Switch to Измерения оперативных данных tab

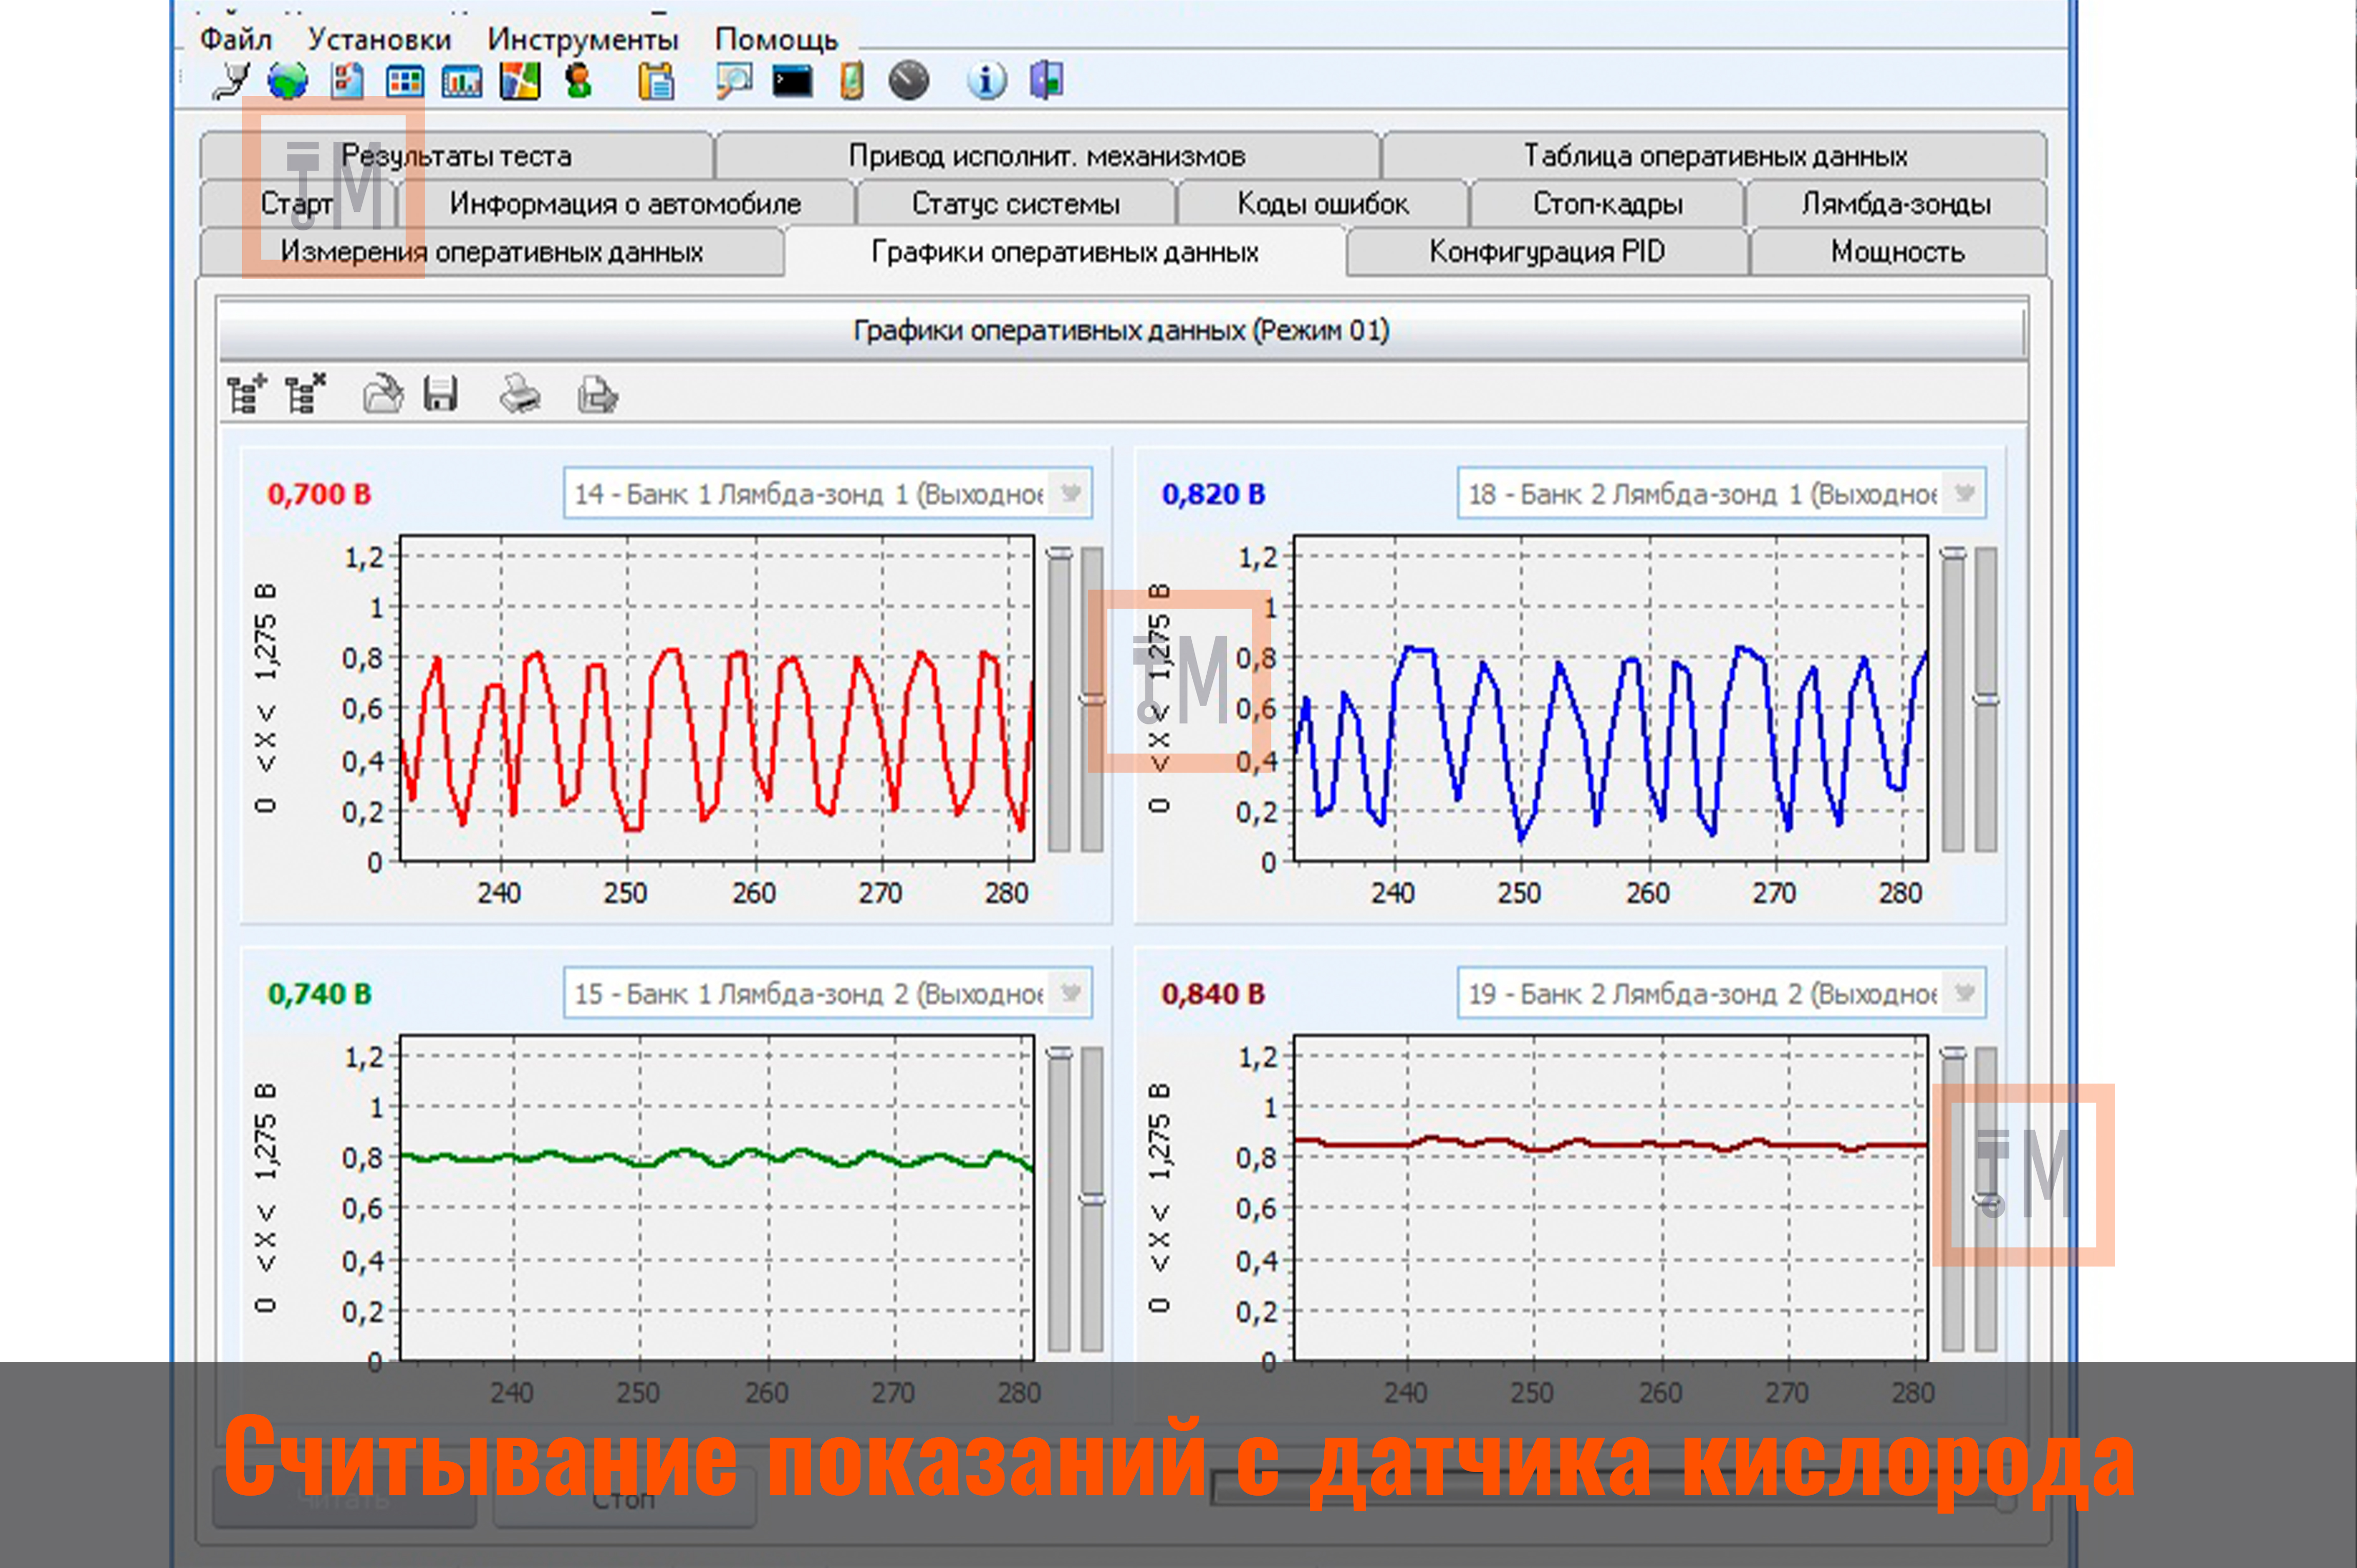[x=492, y=251]
